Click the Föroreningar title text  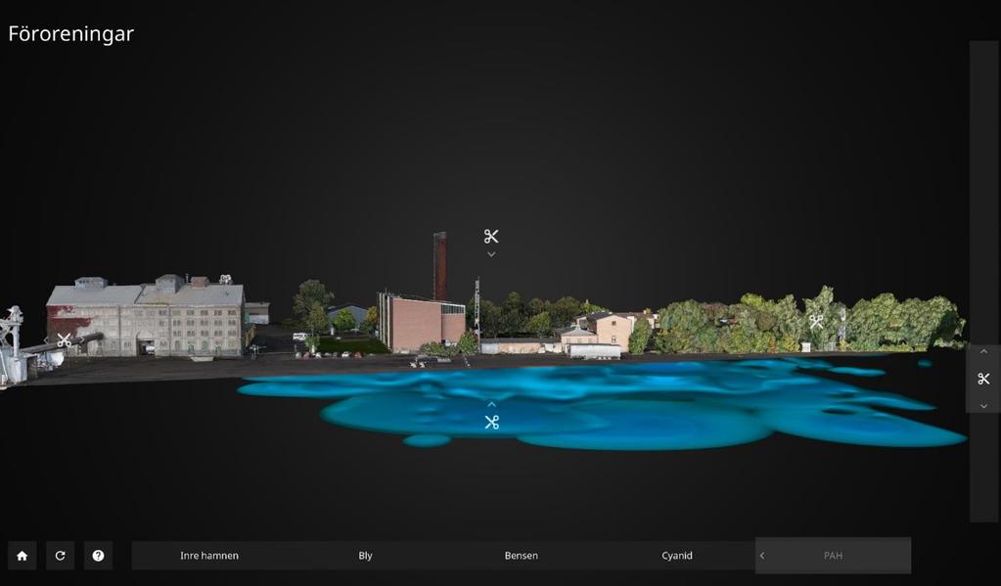click(x=70, y=34)
